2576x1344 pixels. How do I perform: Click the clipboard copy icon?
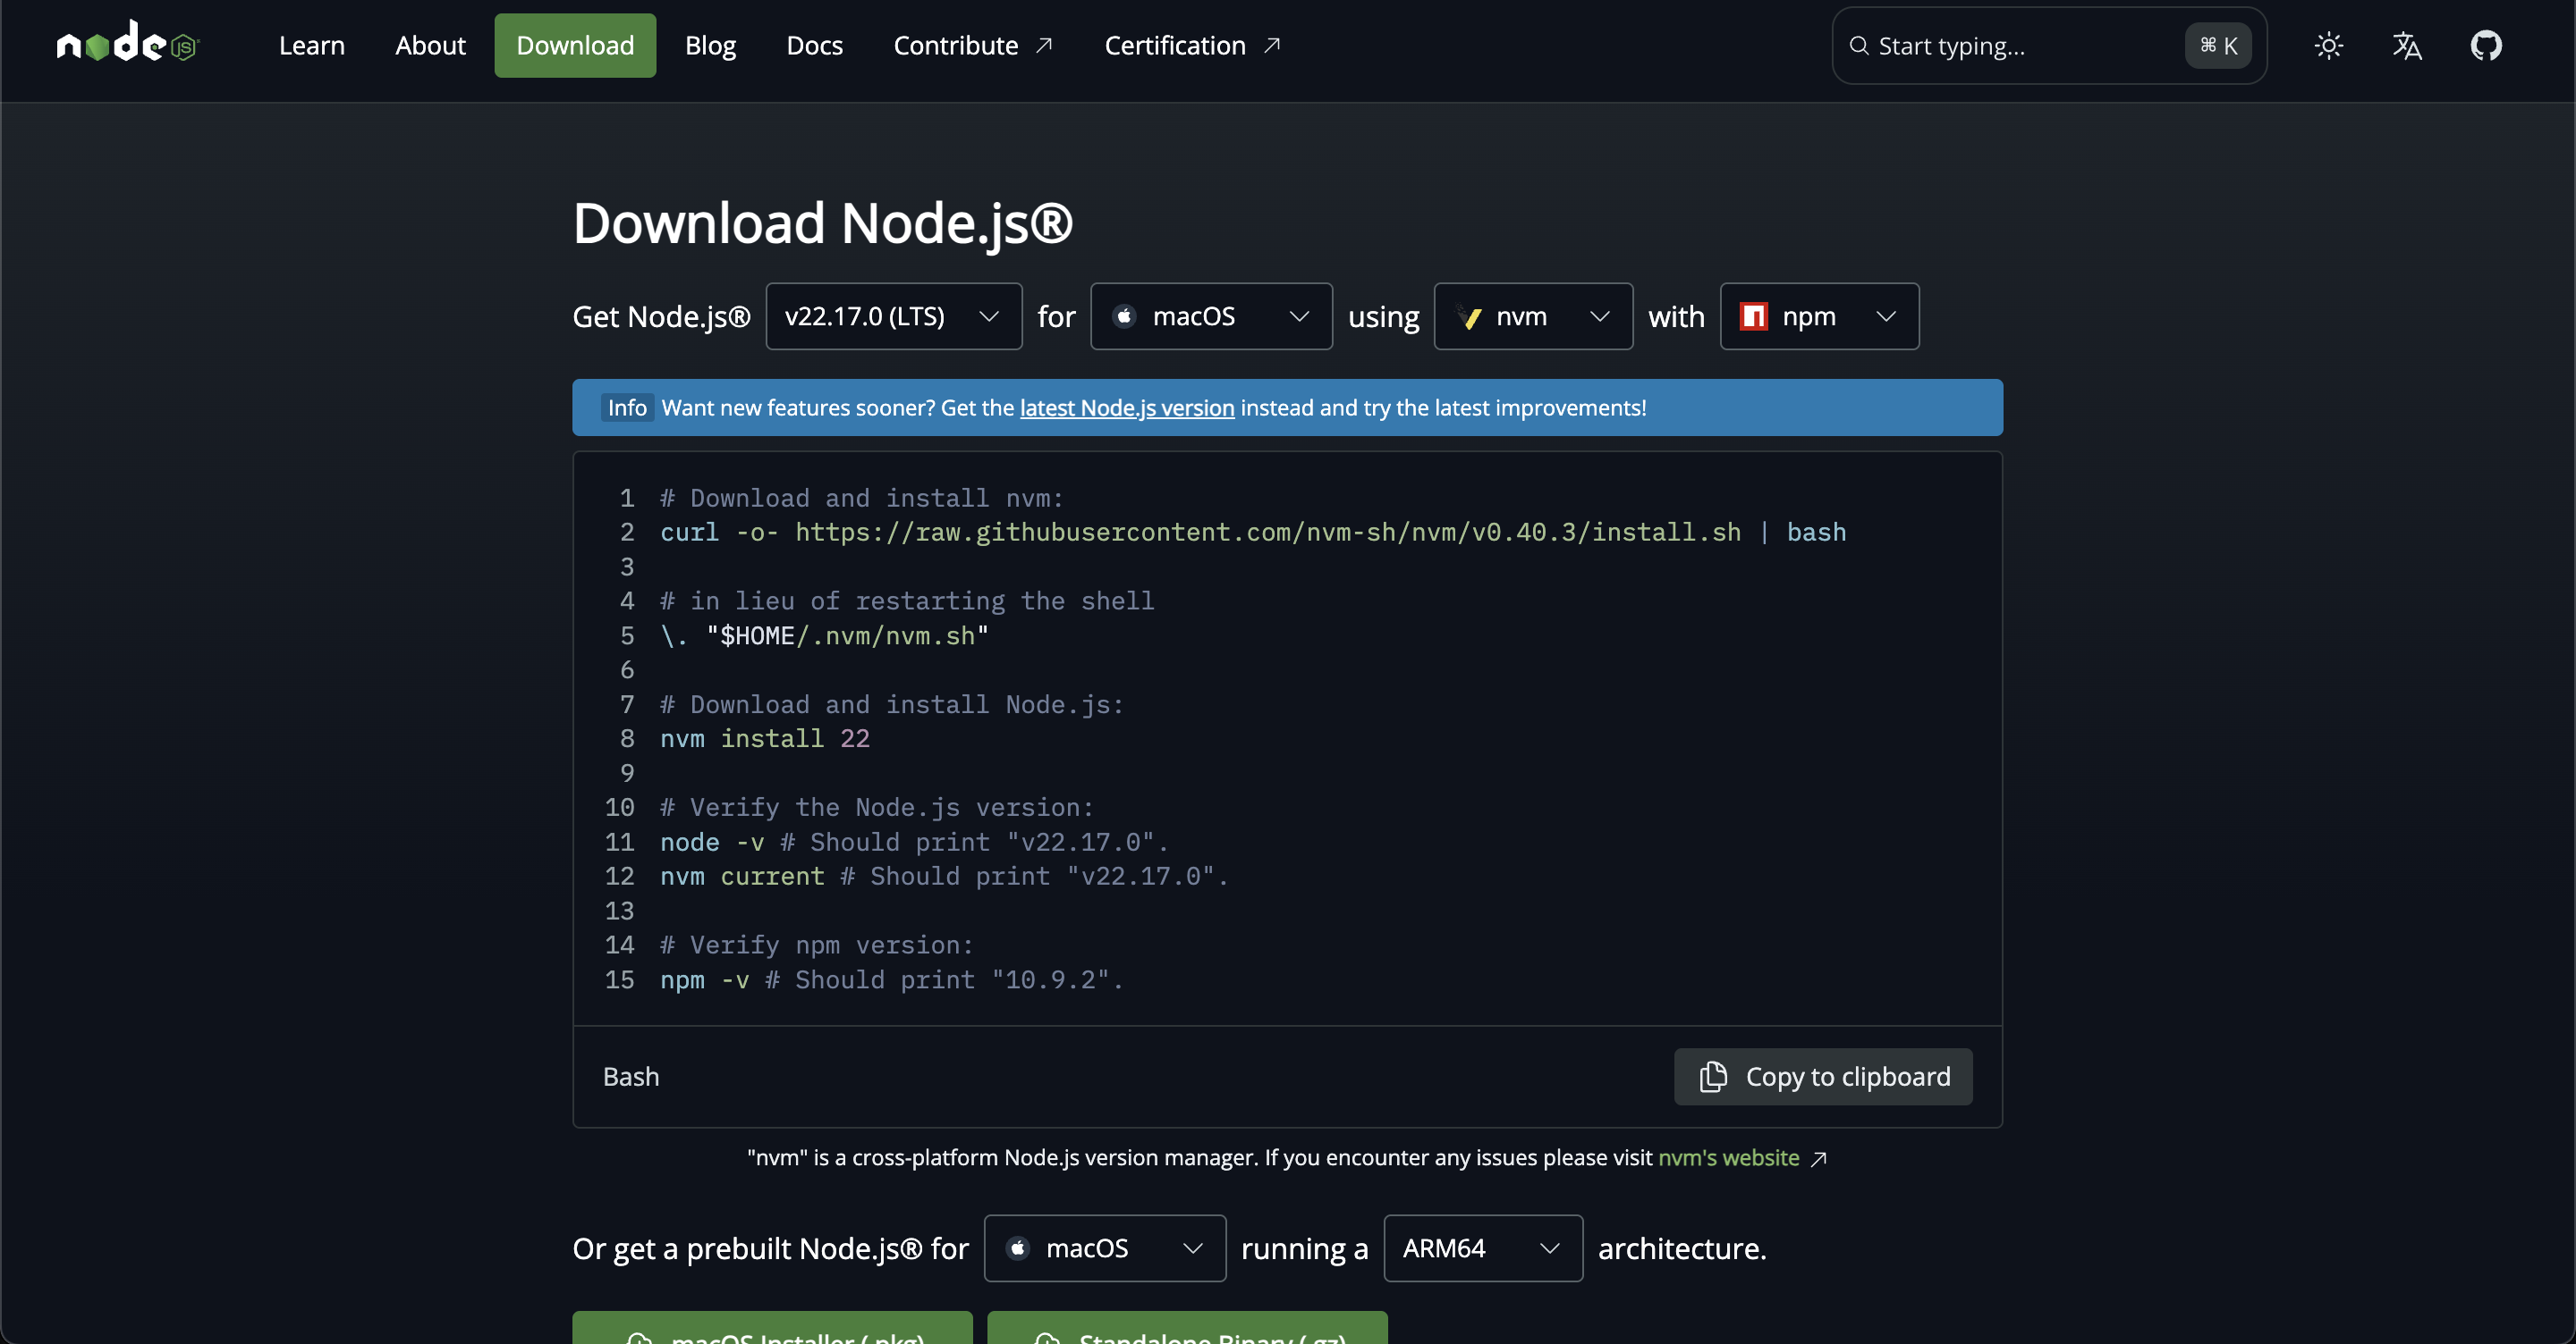pyautogui.click(x=1712, y=1076)
